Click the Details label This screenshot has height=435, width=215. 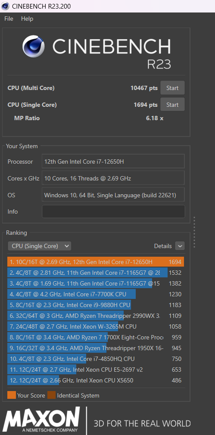click(x=163, y=246)
